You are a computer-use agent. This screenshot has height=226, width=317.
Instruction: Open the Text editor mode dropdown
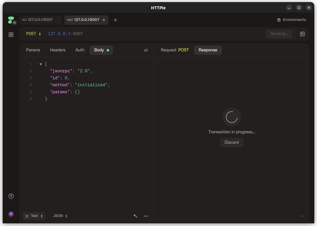pos(34,216)
